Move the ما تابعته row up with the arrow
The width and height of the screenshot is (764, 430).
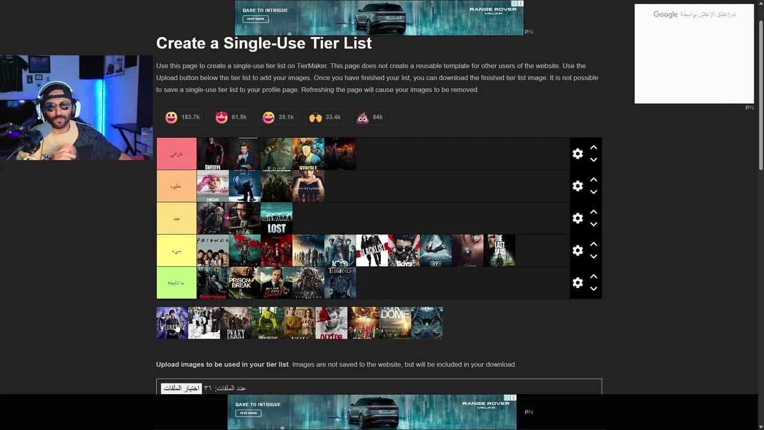click(x=593, y=277)
